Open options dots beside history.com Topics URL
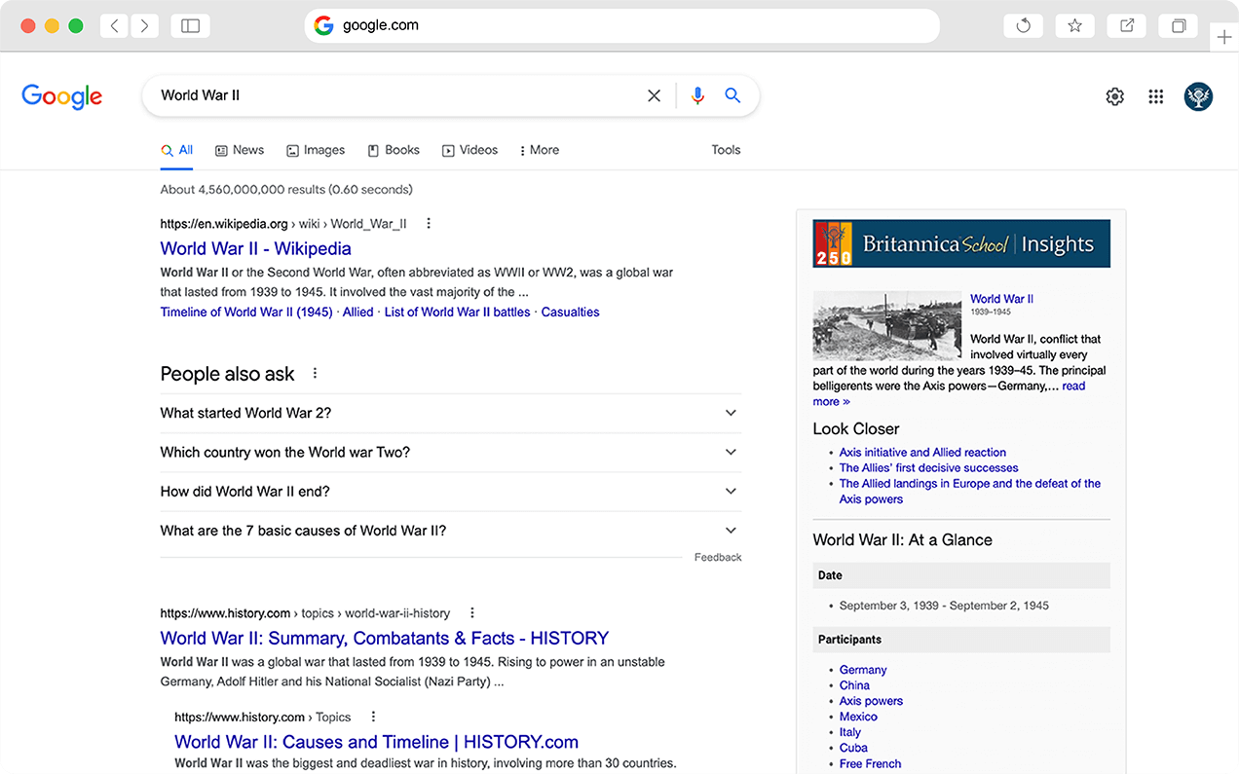The image size is (1239, 774). (x=373, y=717)
